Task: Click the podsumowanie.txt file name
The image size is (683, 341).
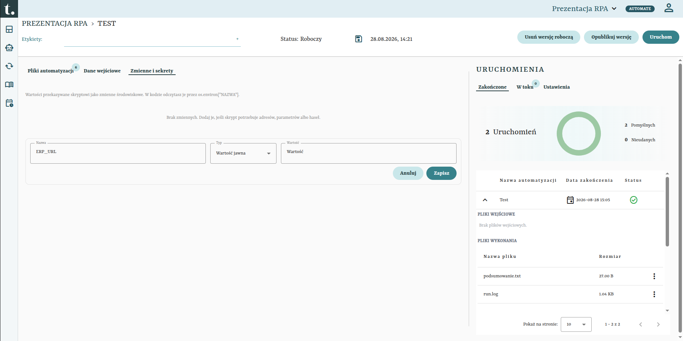Action: coord(502,276)
